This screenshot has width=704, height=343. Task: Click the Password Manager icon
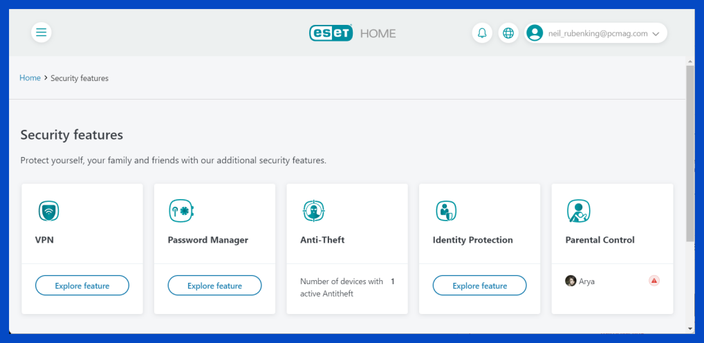(x=181, y=211)
